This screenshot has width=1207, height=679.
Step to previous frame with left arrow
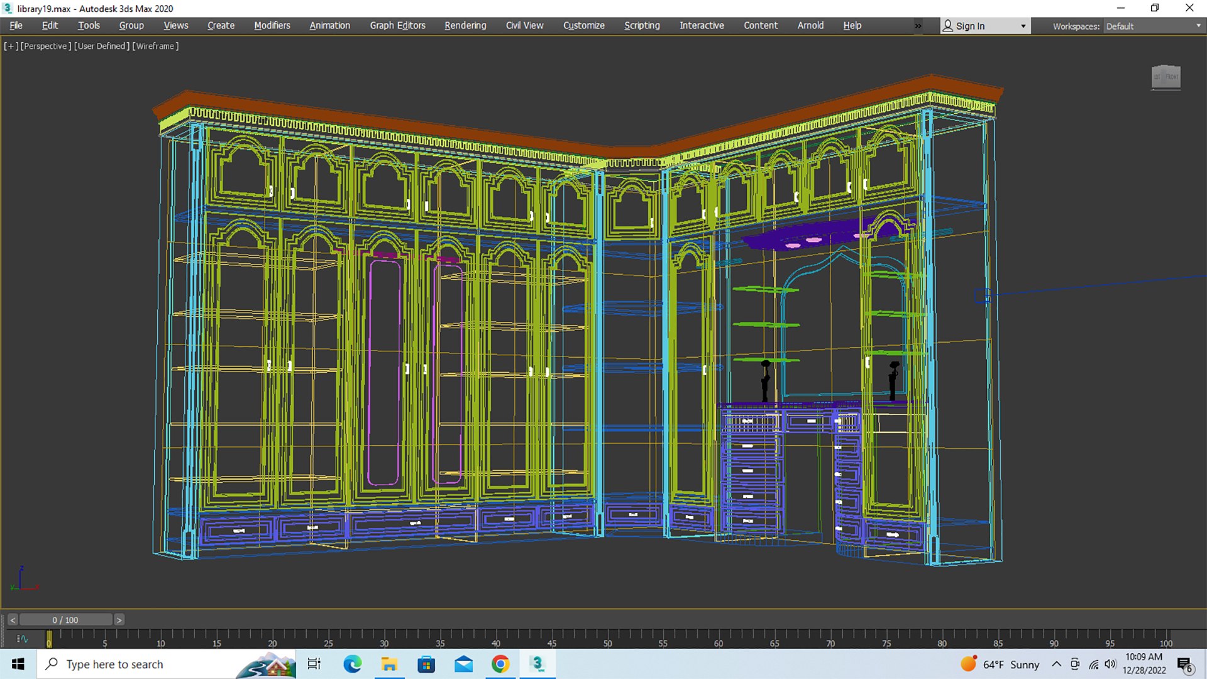(13, 620)
